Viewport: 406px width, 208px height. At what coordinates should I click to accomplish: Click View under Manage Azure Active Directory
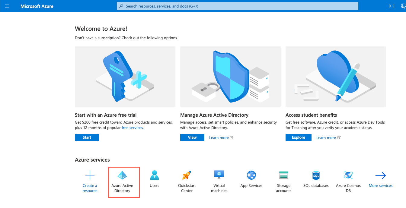point(192,137)
